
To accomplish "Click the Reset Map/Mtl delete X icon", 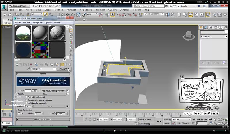I will point(31,65).
